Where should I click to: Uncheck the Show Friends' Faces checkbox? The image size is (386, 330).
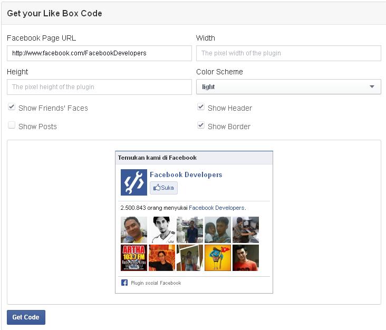(12, 107)
